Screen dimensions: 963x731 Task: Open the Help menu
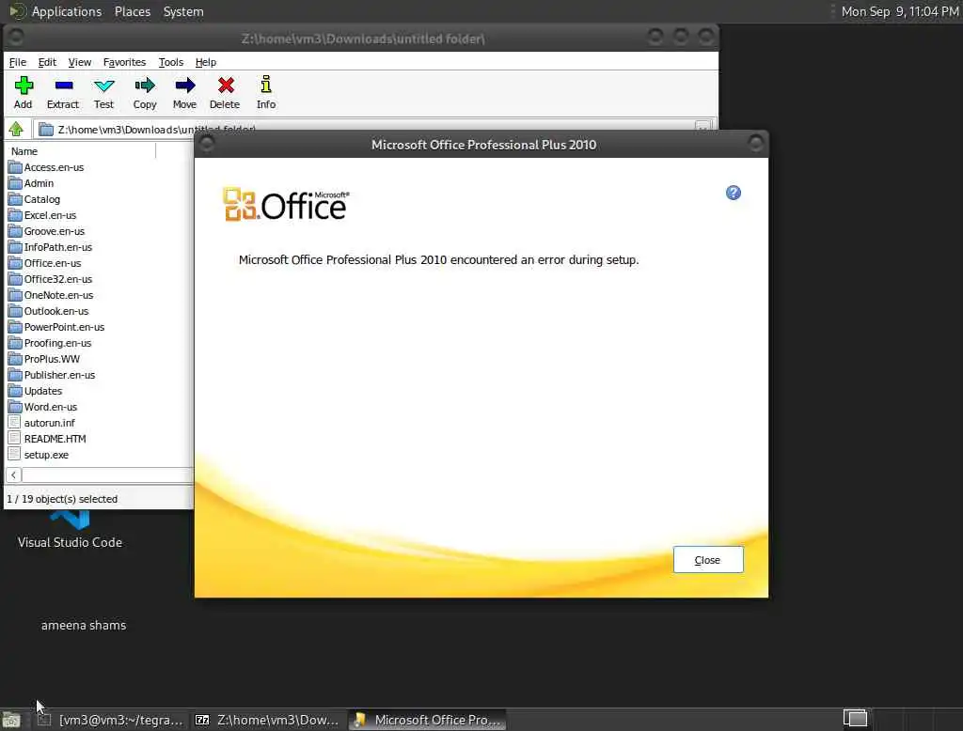pyautogui.click(x=206, y=62)
